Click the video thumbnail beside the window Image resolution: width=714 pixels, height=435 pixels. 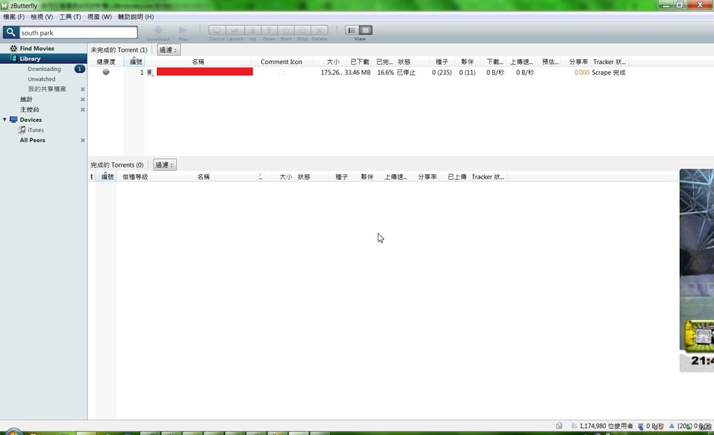click(697, 271)
